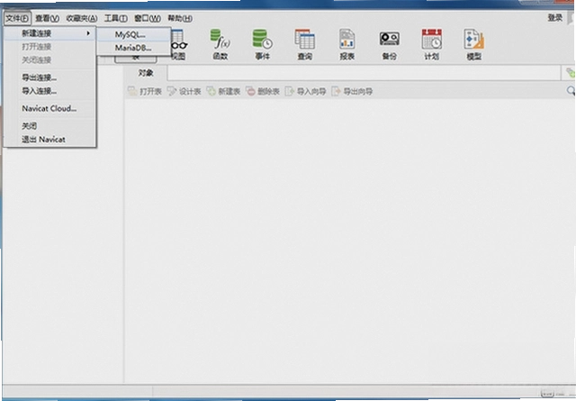The height and width of the screenshot is (401, 576).
Task: Switch to the 对象 tab
Action: [x=146, y=73]
